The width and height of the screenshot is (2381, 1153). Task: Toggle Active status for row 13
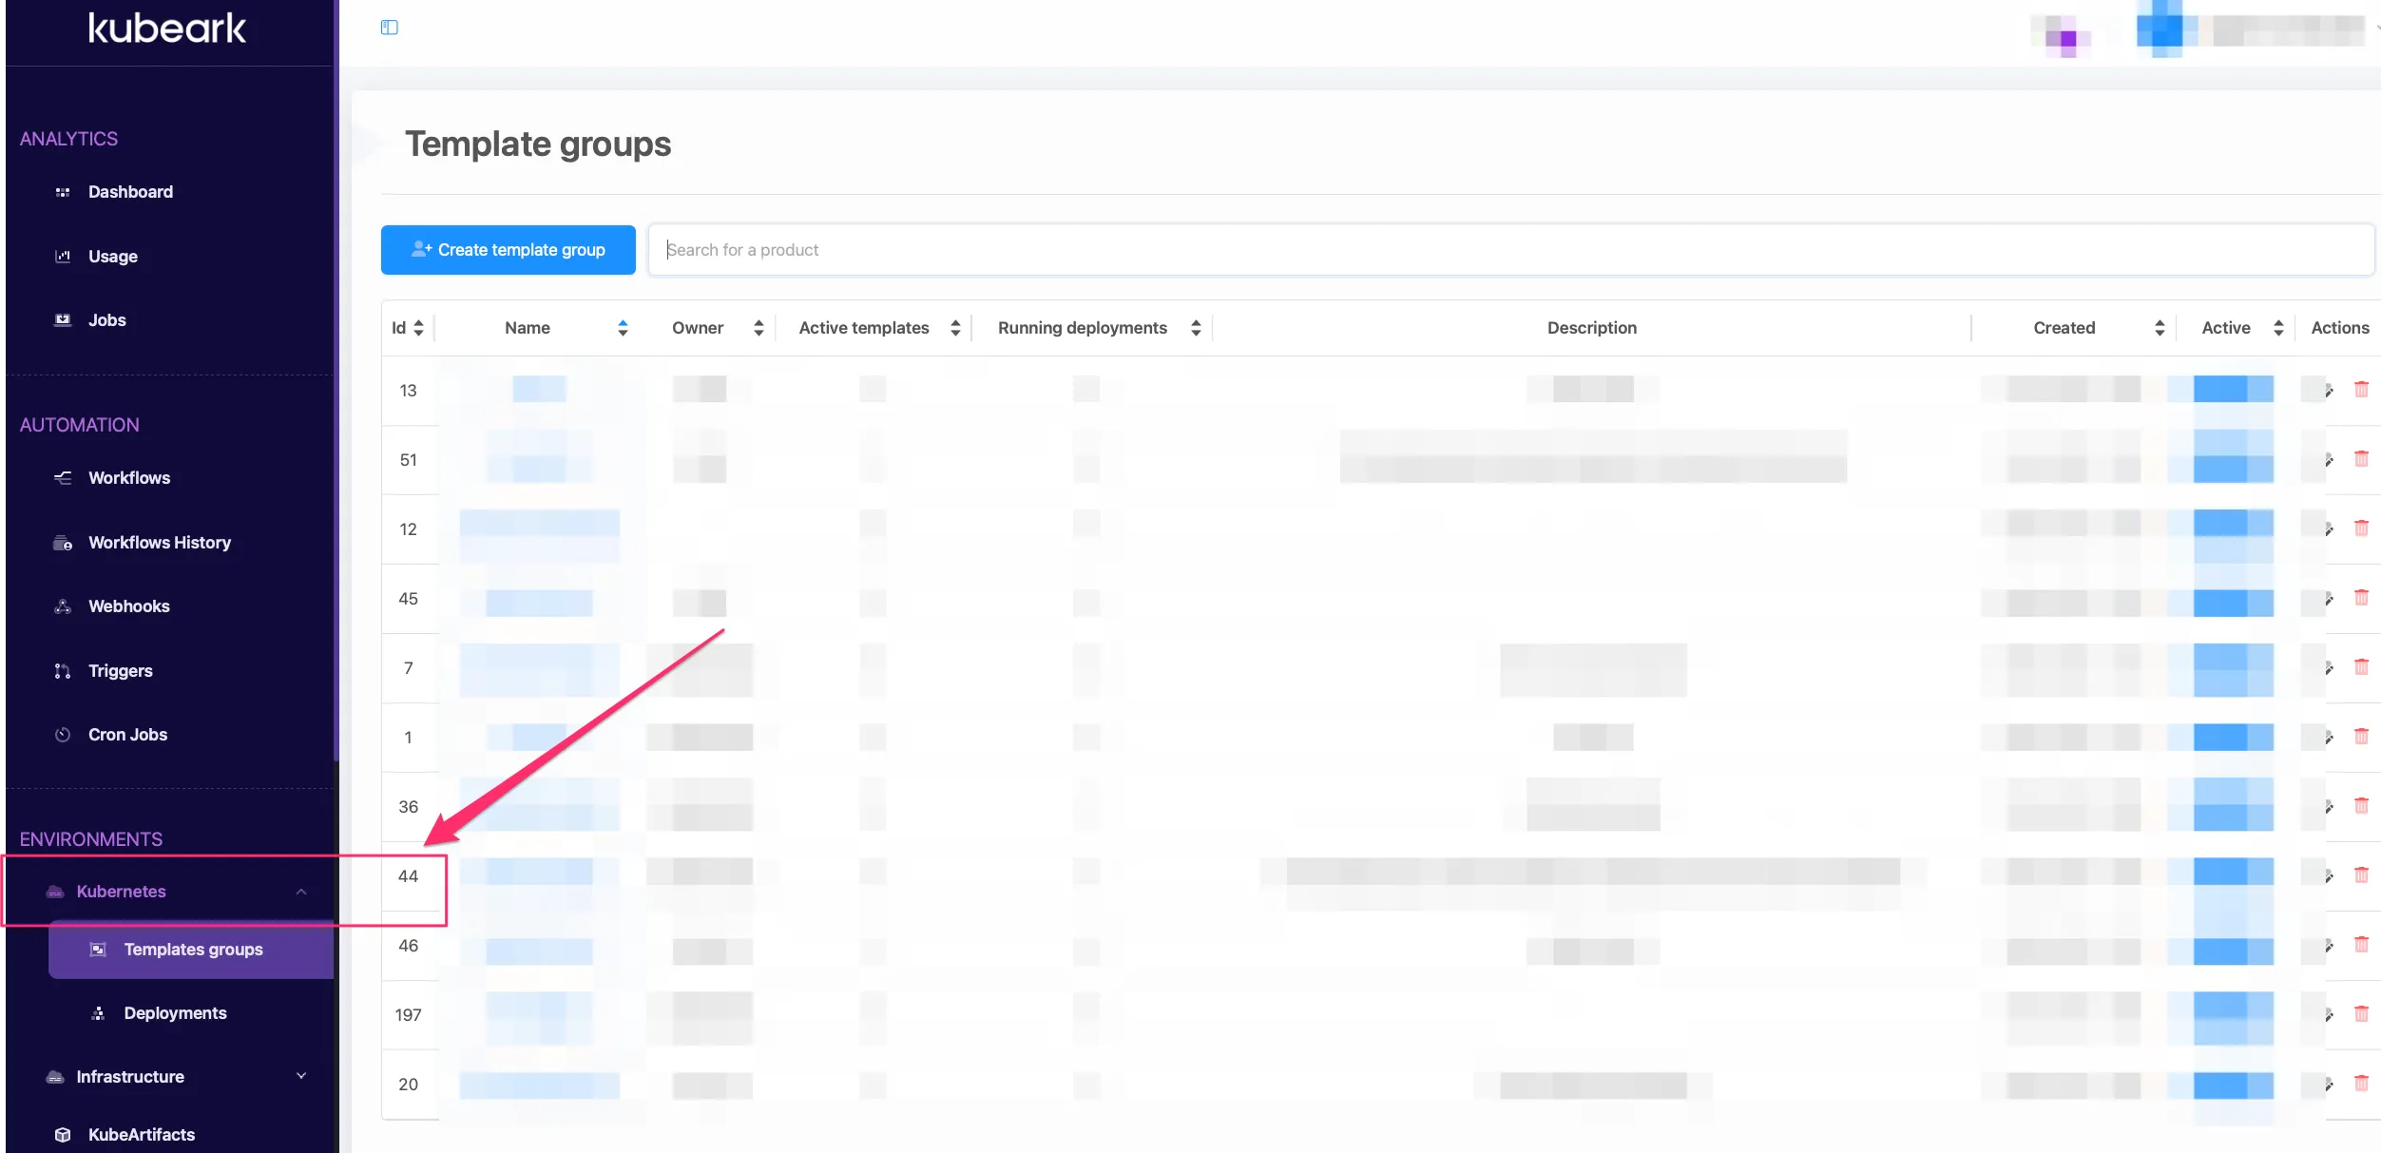point(2233,389)
